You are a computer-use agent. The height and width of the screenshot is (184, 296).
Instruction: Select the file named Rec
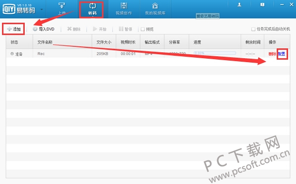point(41,54)
